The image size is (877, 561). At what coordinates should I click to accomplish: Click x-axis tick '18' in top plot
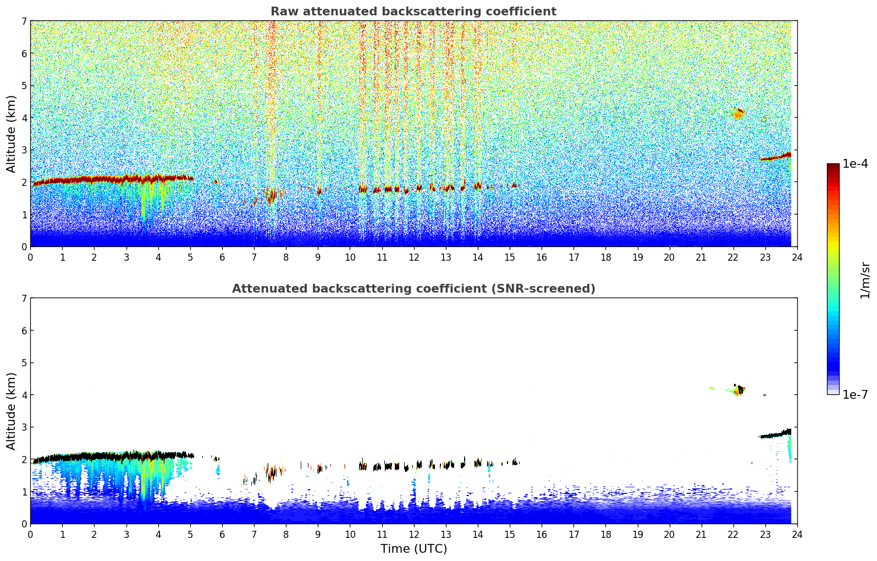pos(605,257)
